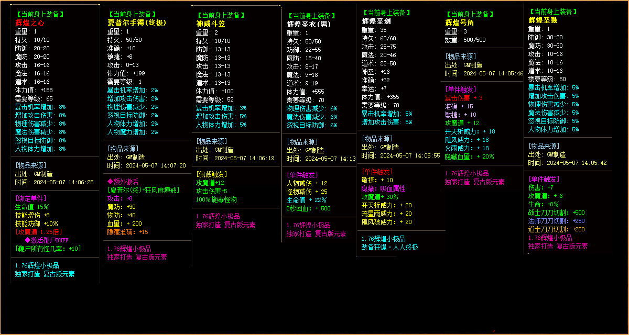Select the 隐藏: 吸血属性 line in 辉煌圣剑

(383, 188)
